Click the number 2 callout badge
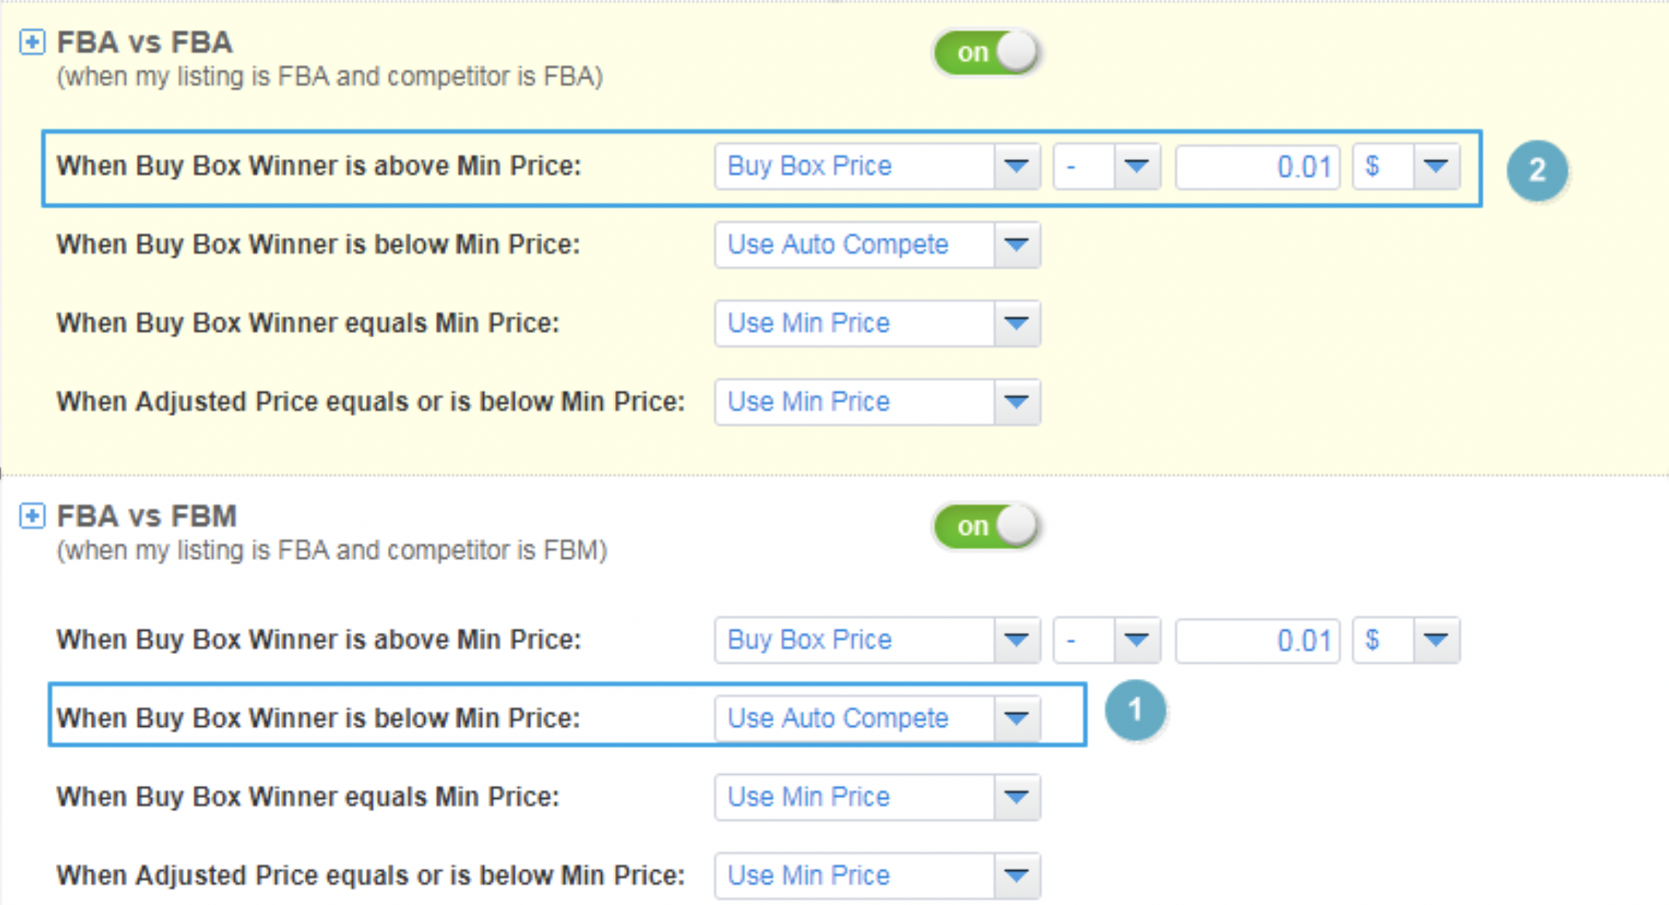The width and height of the screenshot is (1669, 905). click(x=1536, y=170)
